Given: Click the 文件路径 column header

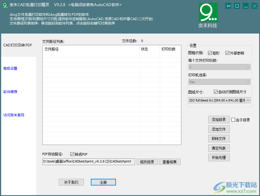Looking at the screenshot, I should (x=91, y=49).
